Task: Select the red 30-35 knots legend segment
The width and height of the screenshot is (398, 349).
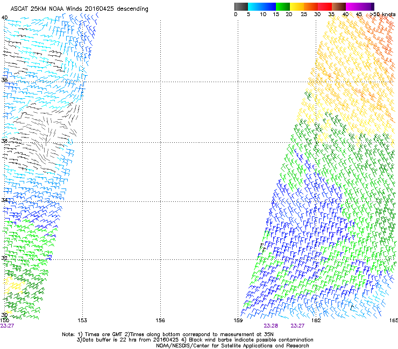Action: coord(325,6)
